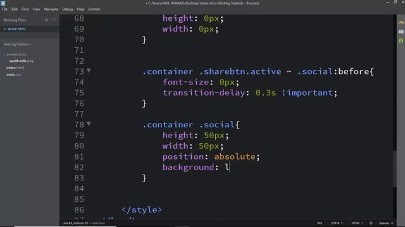Open the Getting Started project dropdown
Image resolution: width=405 pixels, height=227 pixels.
tap(18, 44)
